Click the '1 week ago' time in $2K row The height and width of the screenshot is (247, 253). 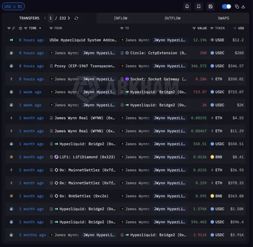(30, 105)
